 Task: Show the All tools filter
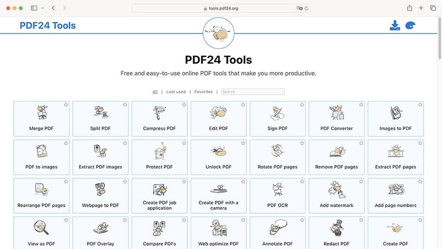click(155, 91)
